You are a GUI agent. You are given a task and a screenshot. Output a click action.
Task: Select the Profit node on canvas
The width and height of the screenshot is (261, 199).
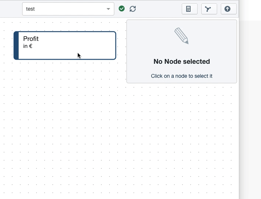(65, 45)
